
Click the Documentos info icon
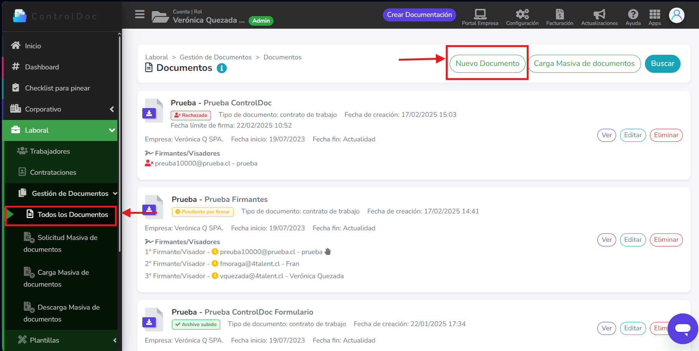(222, 68)
